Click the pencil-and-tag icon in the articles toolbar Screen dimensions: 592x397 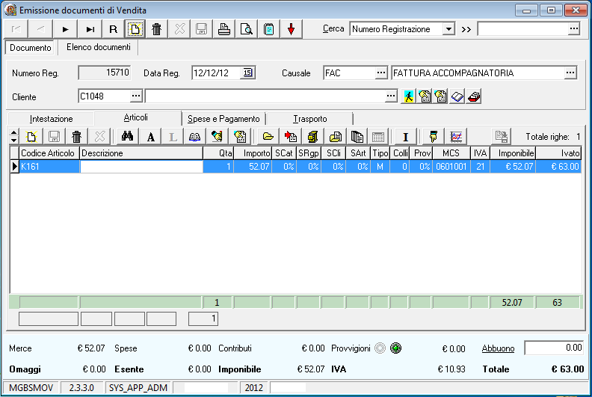tap(217, 136)
